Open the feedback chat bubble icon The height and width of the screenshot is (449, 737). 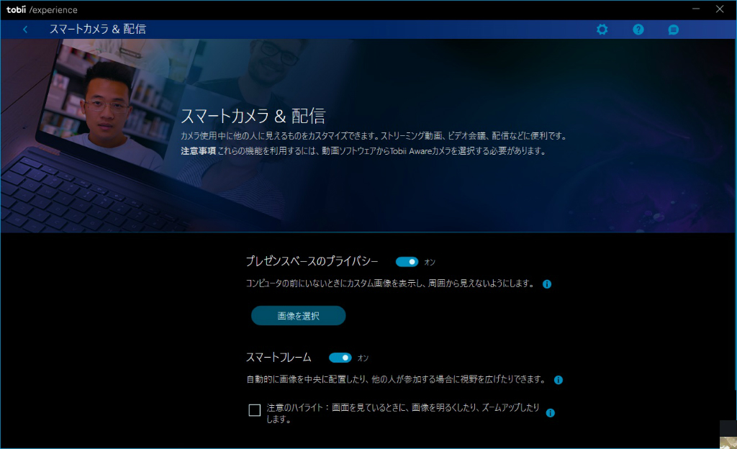673,30
